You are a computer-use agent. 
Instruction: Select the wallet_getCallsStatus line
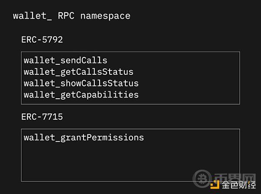click(79, 72)
